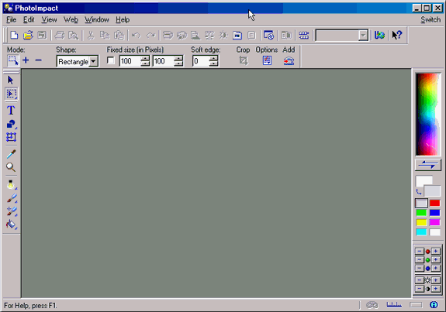The width and height of the screenshot is (446, 312).
Task: Select the Pick arrow tool
Action: pyautogui.click(x=11, y=80)
